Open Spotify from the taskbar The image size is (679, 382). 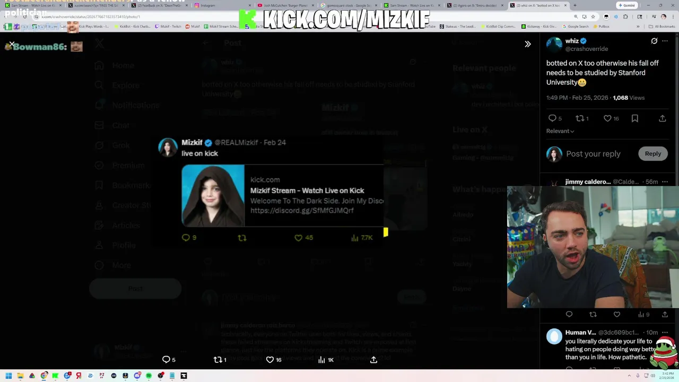click(149, 376)
